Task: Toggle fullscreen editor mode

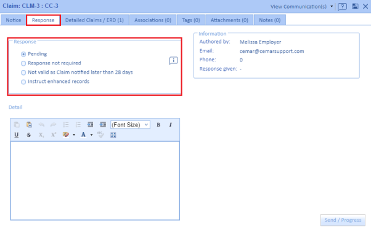Action: click(113, 135)
